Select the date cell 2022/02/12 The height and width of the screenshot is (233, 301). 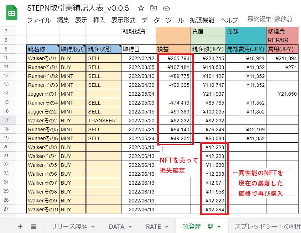(x=139, y=58)
